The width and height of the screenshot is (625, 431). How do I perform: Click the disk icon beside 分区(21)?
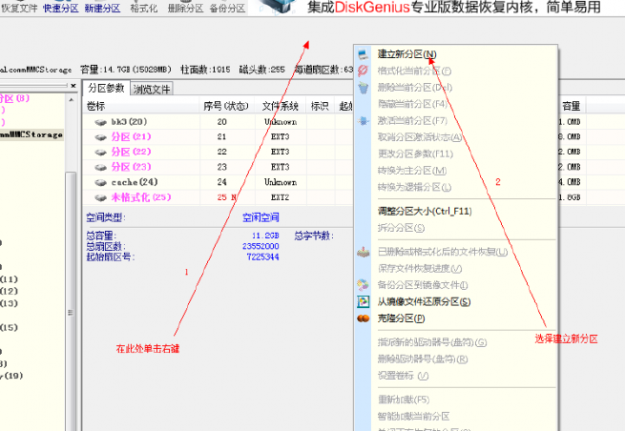(100, 137)
